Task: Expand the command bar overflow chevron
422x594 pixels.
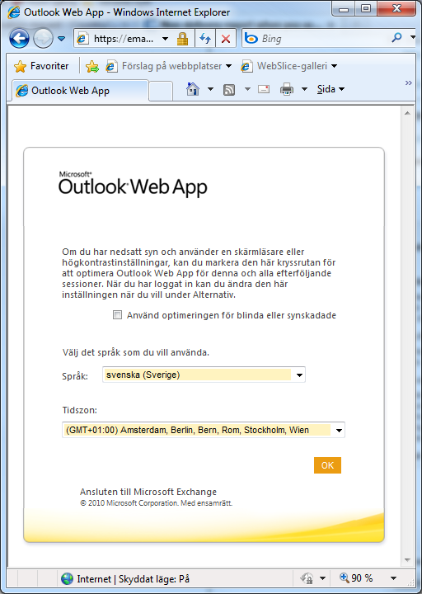Action: click(408, 83)
